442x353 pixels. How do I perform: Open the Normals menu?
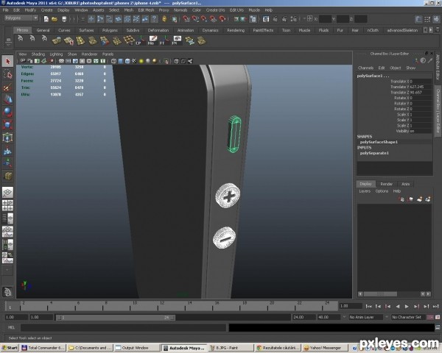(180, 10)
